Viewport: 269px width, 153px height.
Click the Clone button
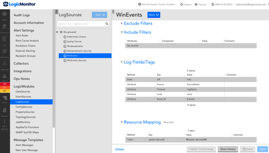pos(247,149)
